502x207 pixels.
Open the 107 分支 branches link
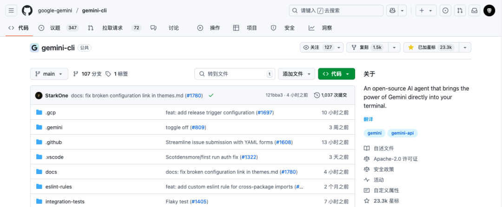point(87,74)
